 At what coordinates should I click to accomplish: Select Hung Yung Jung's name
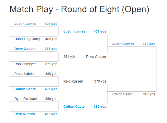pyautogui.click(x=27, y=39)
